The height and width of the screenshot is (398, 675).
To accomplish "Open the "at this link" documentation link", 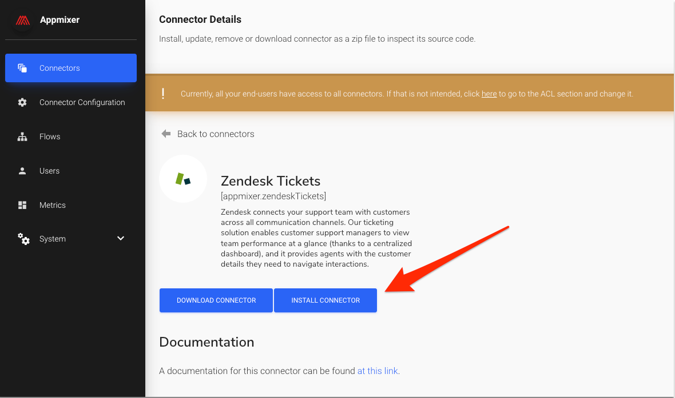I will pos(378,371).
